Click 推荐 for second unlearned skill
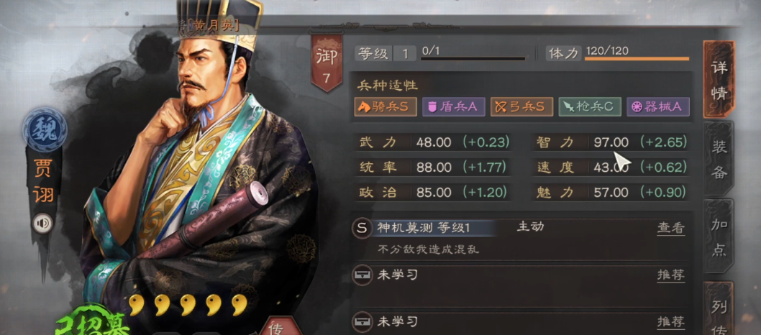This screenshot has height=335, width=761. (670, 321)
